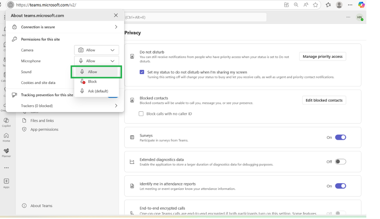
Task: Click Permissions for this site heading
Action: tap(40, 39)
